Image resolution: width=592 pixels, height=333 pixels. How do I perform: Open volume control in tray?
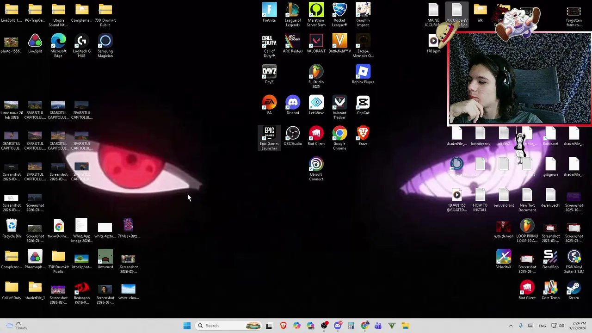[561, 326]
